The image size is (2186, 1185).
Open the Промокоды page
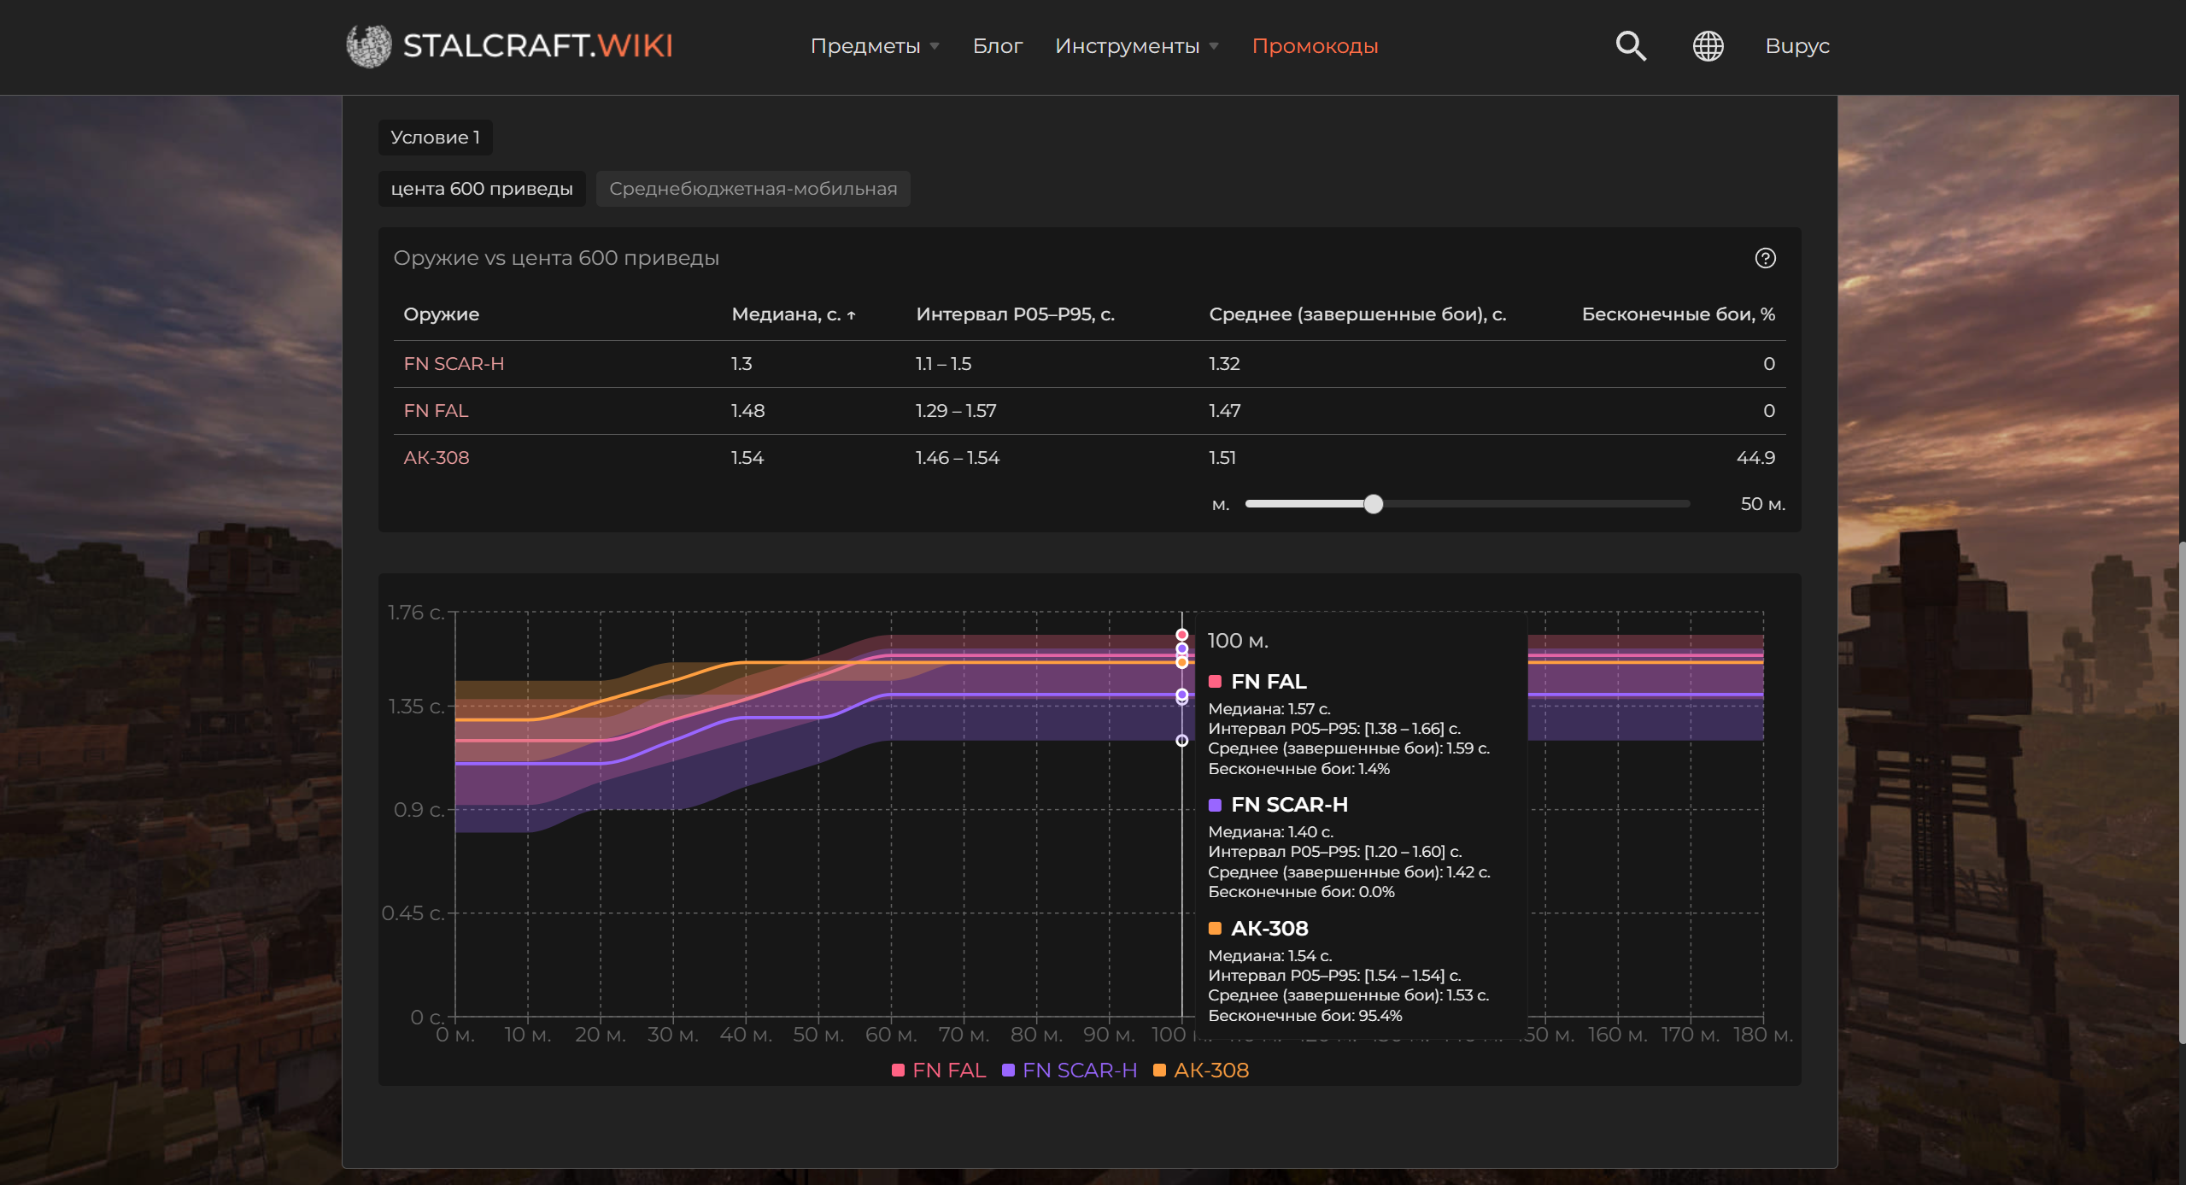point(1315,46)
